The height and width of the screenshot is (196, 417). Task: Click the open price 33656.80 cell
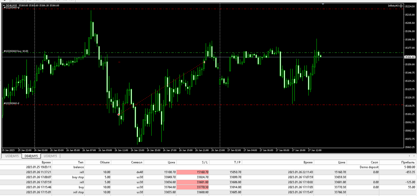[x=170, y=182]
